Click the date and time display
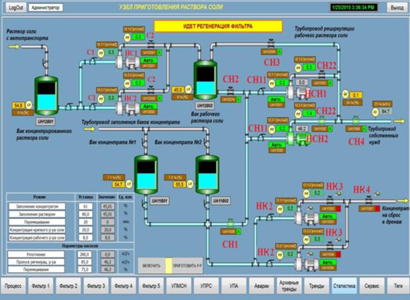 click(x=353, y=7)
